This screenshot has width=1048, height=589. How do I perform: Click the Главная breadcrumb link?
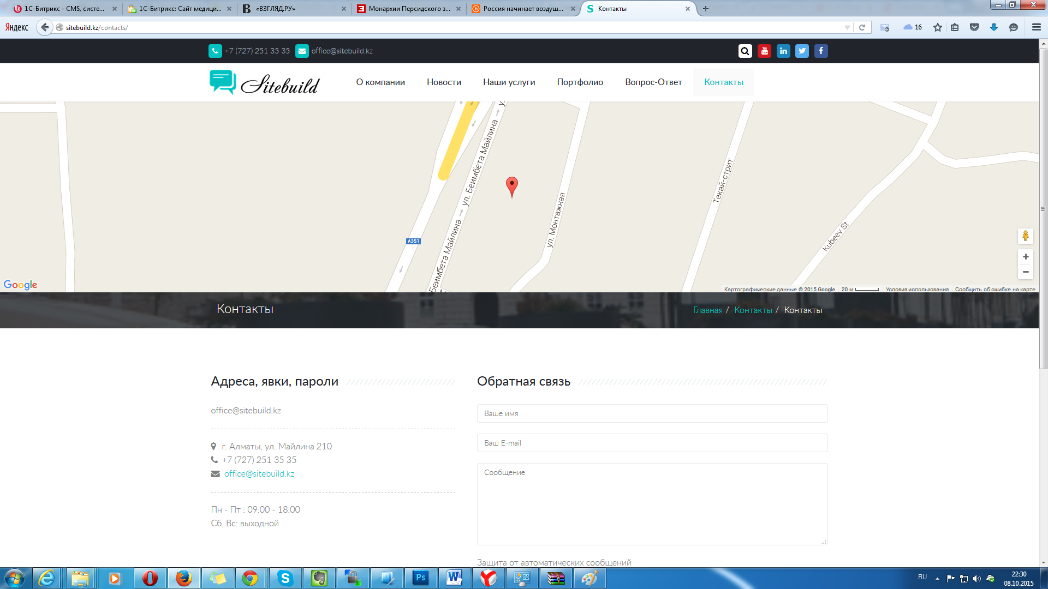click(x=707, y=310)
